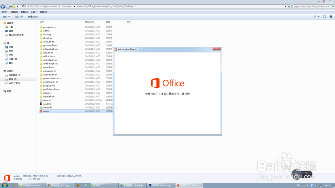The image size is (335, 188).
Task: Select the catalog folder
Action: [x=47, y=34]
